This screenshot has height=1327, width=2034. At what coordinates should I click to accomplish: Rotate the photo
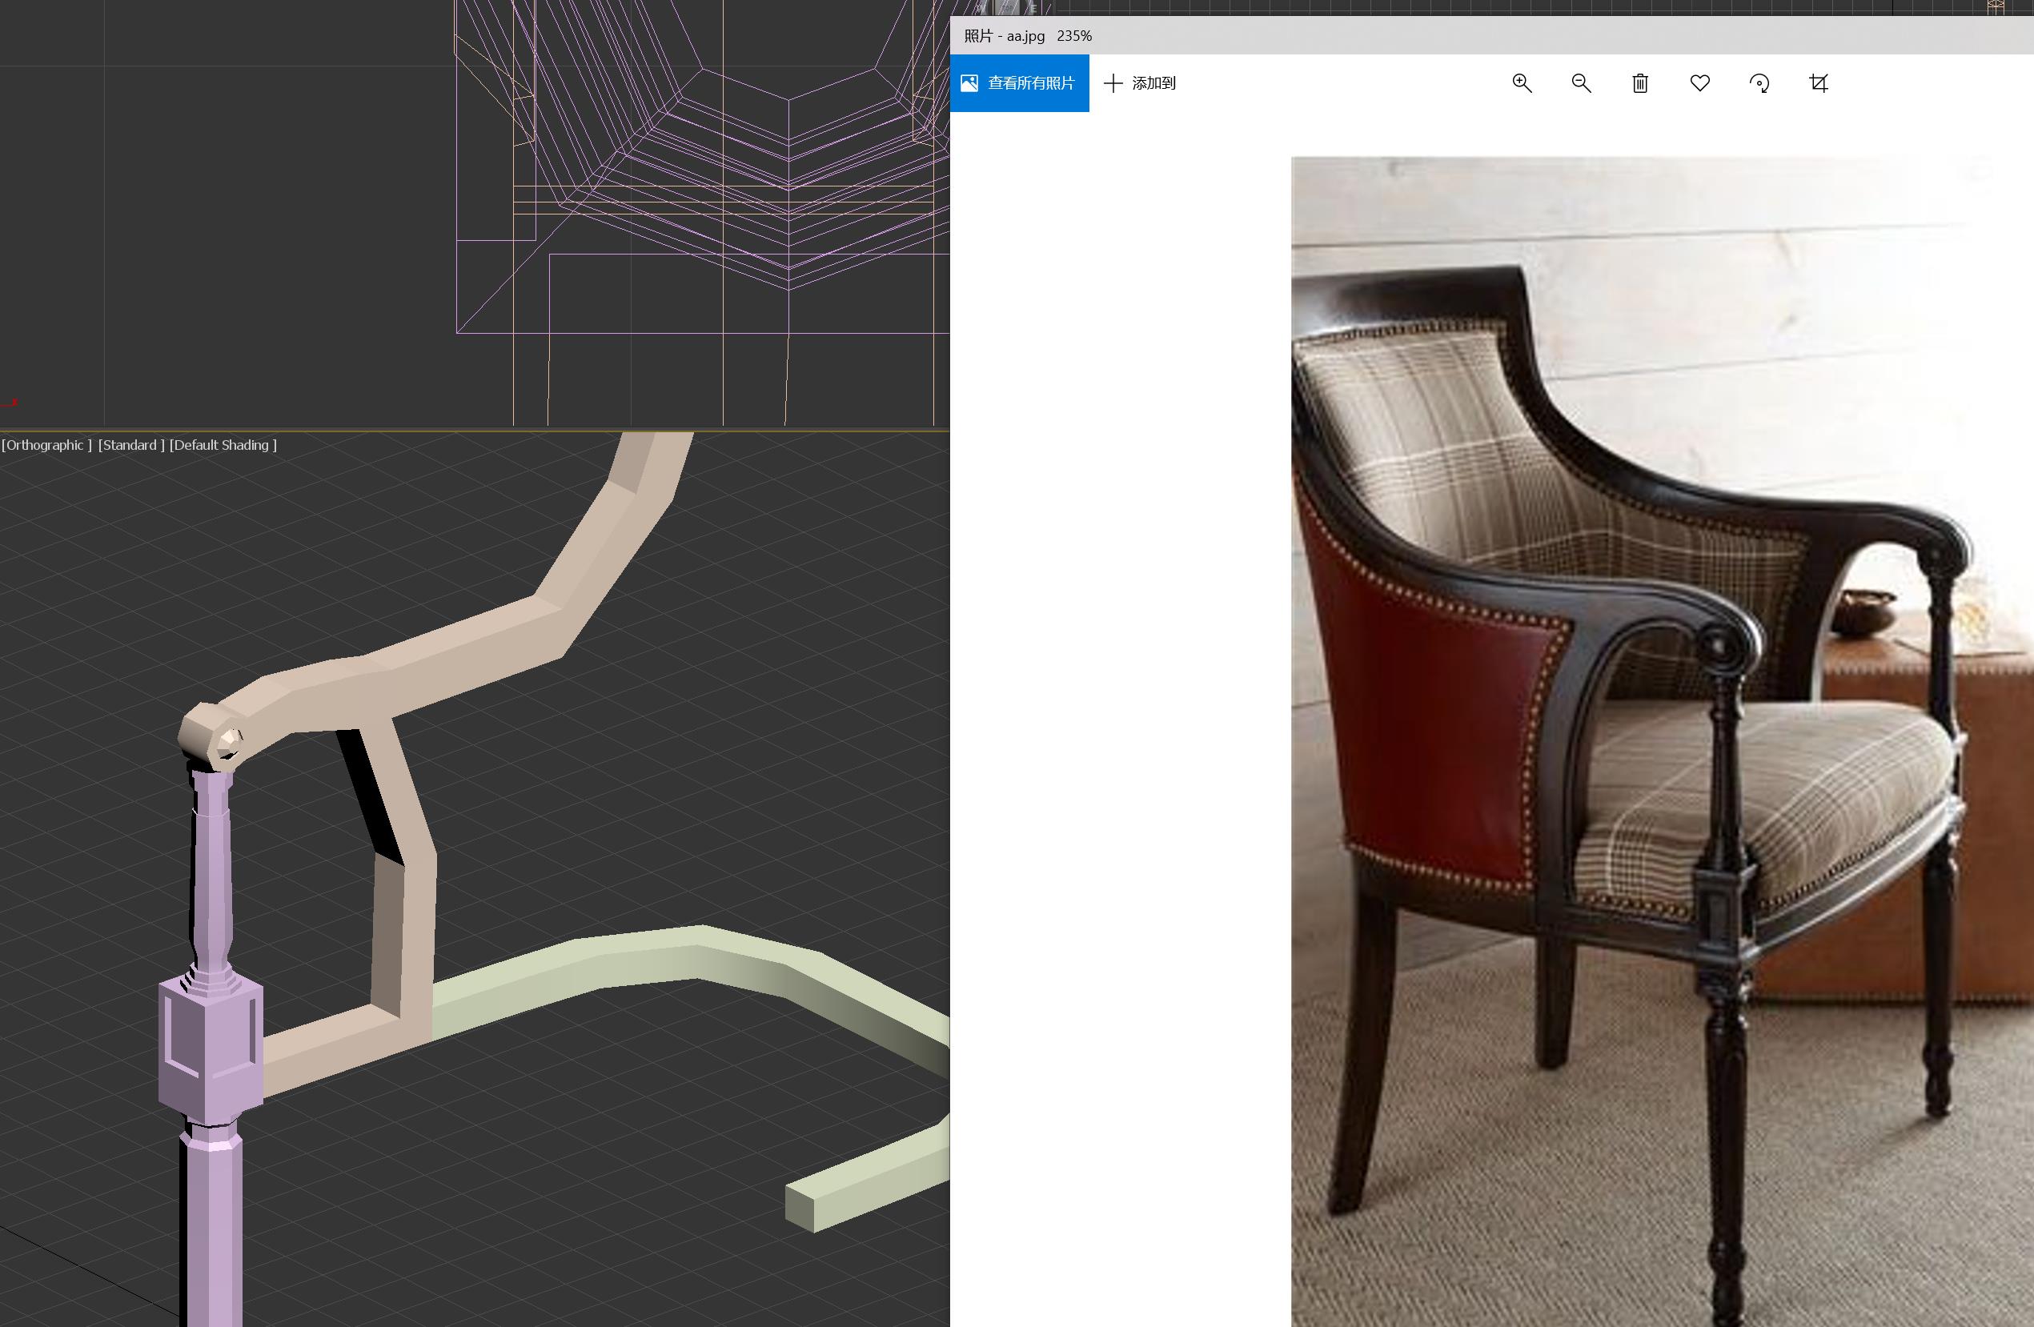(1759, 83)
